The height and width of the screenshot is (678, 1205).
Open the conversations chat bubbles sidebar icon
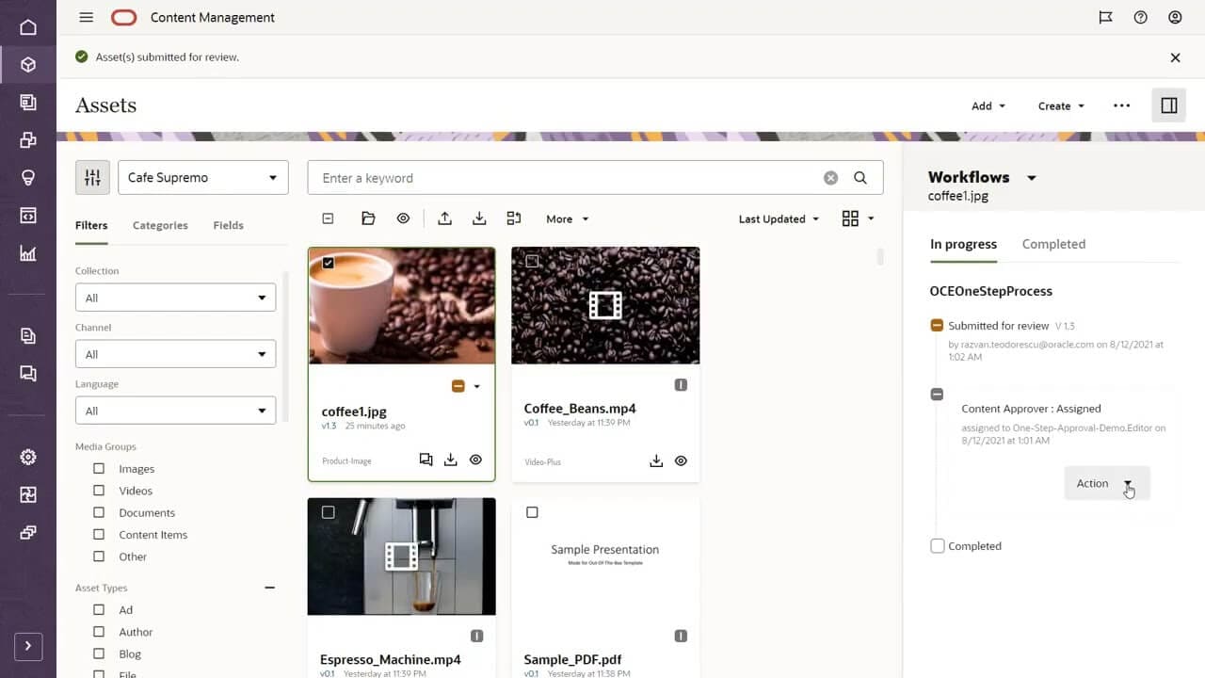click(x=28, y=374)
